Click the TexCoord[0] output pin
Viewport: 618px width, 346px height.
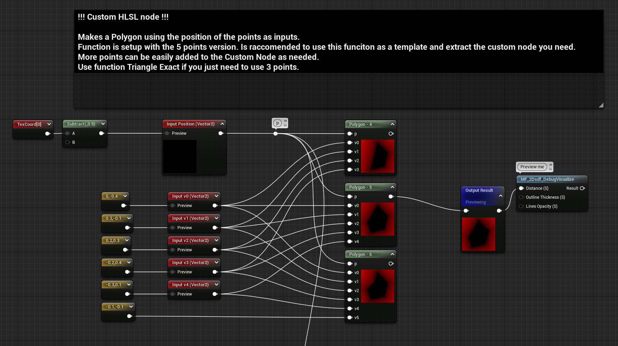click(48, 134)
